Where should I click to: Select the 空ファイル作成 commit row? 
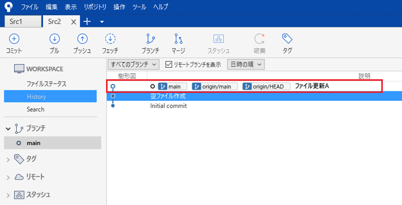[255, 96]
